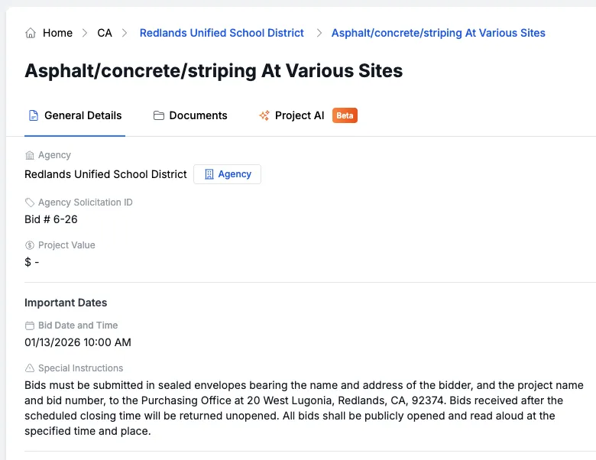Click the Bid Date calendar icon
This screenshot has height=460, width=596.
point(30,326)
